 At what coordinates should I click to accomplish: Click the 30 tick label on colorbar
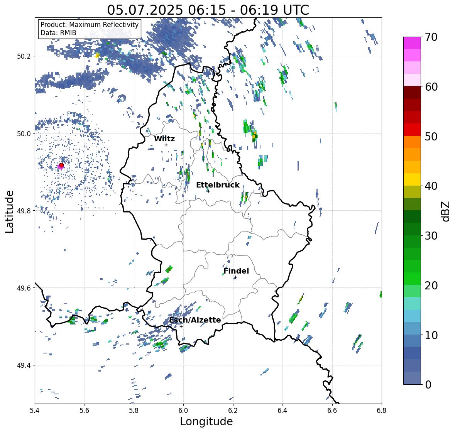(x=431, y=236)
